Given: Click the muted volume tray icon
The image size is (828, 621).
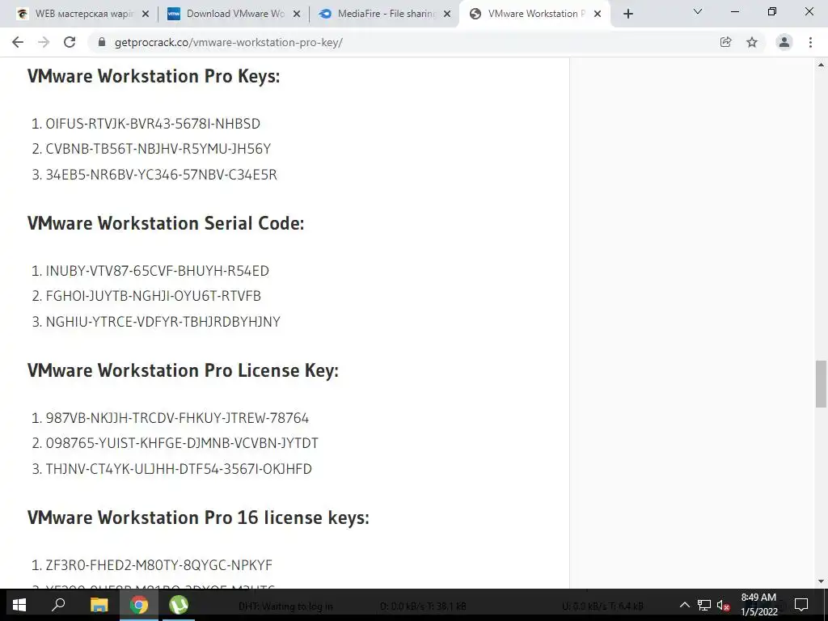Looking at the screenshot, I should point(723,605).
